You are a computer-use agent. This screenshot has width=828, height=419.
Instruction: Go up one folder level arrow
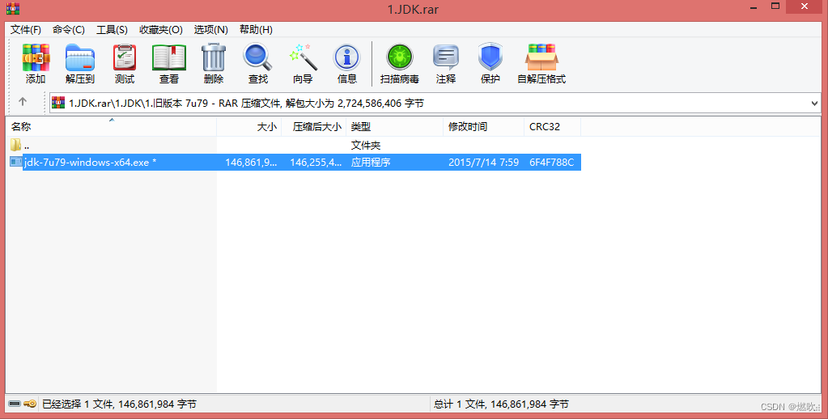click(x=22, y=102)
